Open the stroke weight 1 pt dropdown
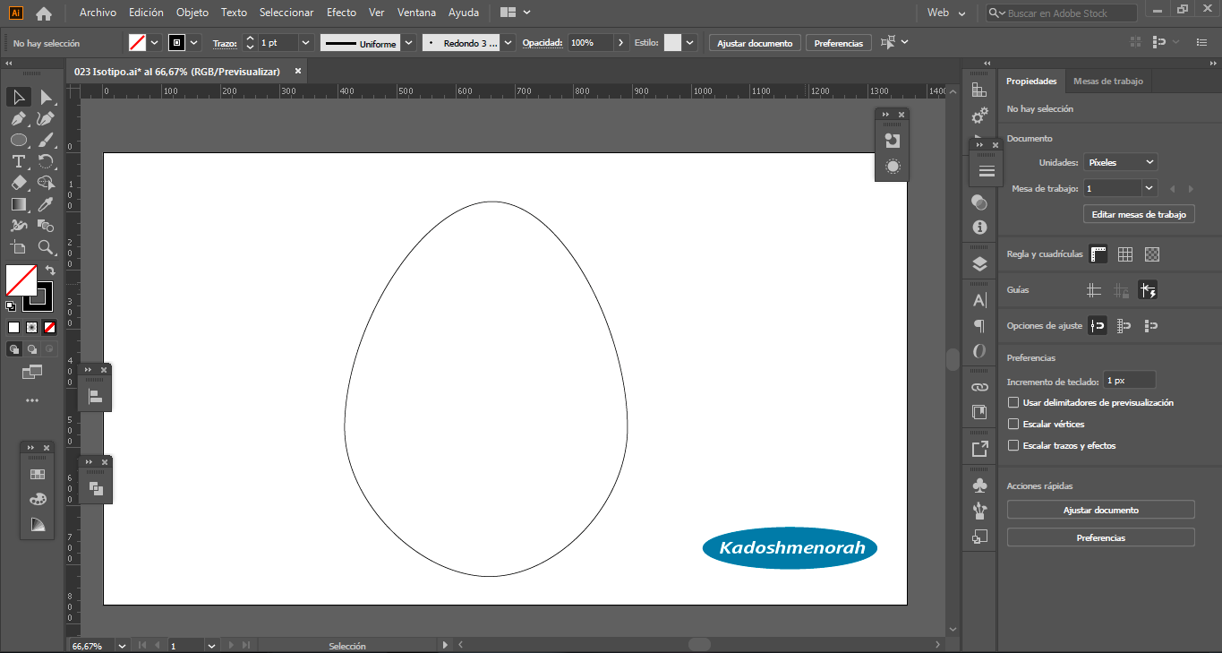Viewport: 1222px width, 653px height. point(305,43)
